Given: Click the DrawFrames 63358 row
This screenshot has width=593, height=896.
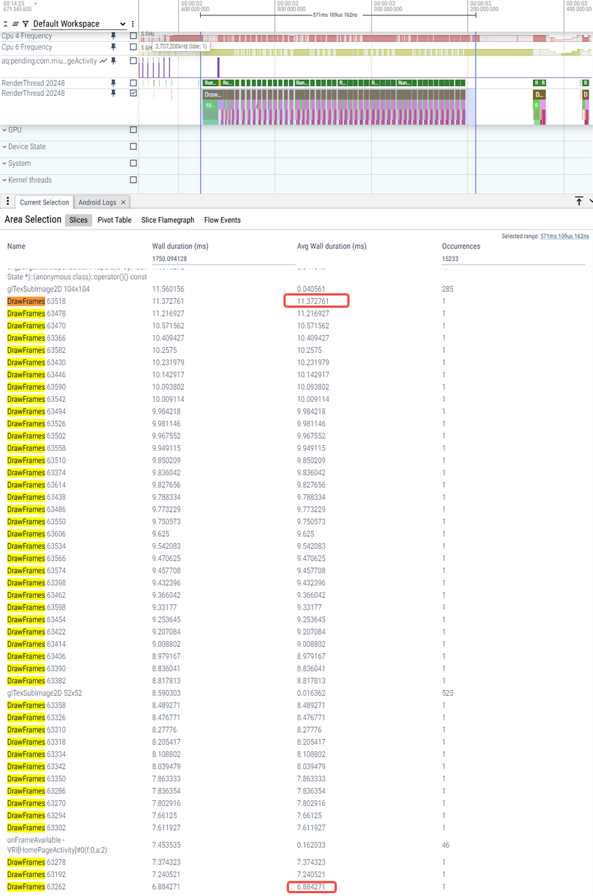Looking at the screenshot, I should tap(296, 706).
